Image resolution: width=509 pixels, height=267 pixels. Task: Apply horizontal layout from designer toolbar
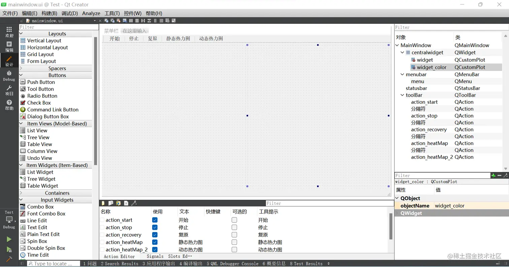point(131,21)
